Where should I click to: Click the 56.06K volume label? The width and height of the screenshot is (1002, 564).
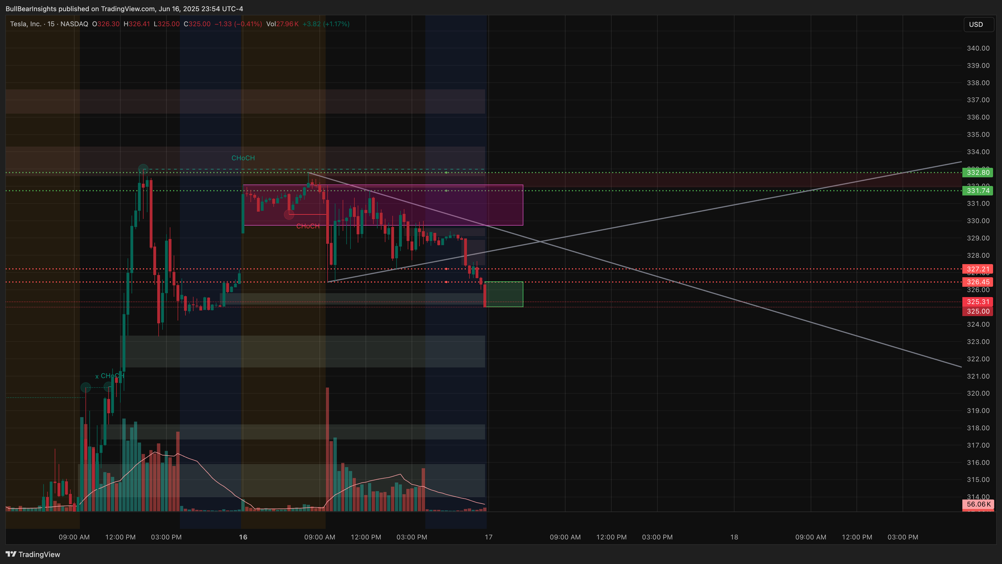[978, 505]
